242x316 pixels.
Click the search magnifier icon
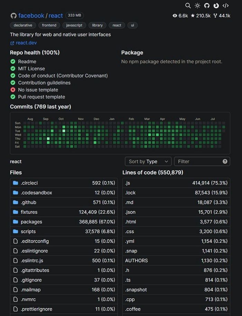188,6
